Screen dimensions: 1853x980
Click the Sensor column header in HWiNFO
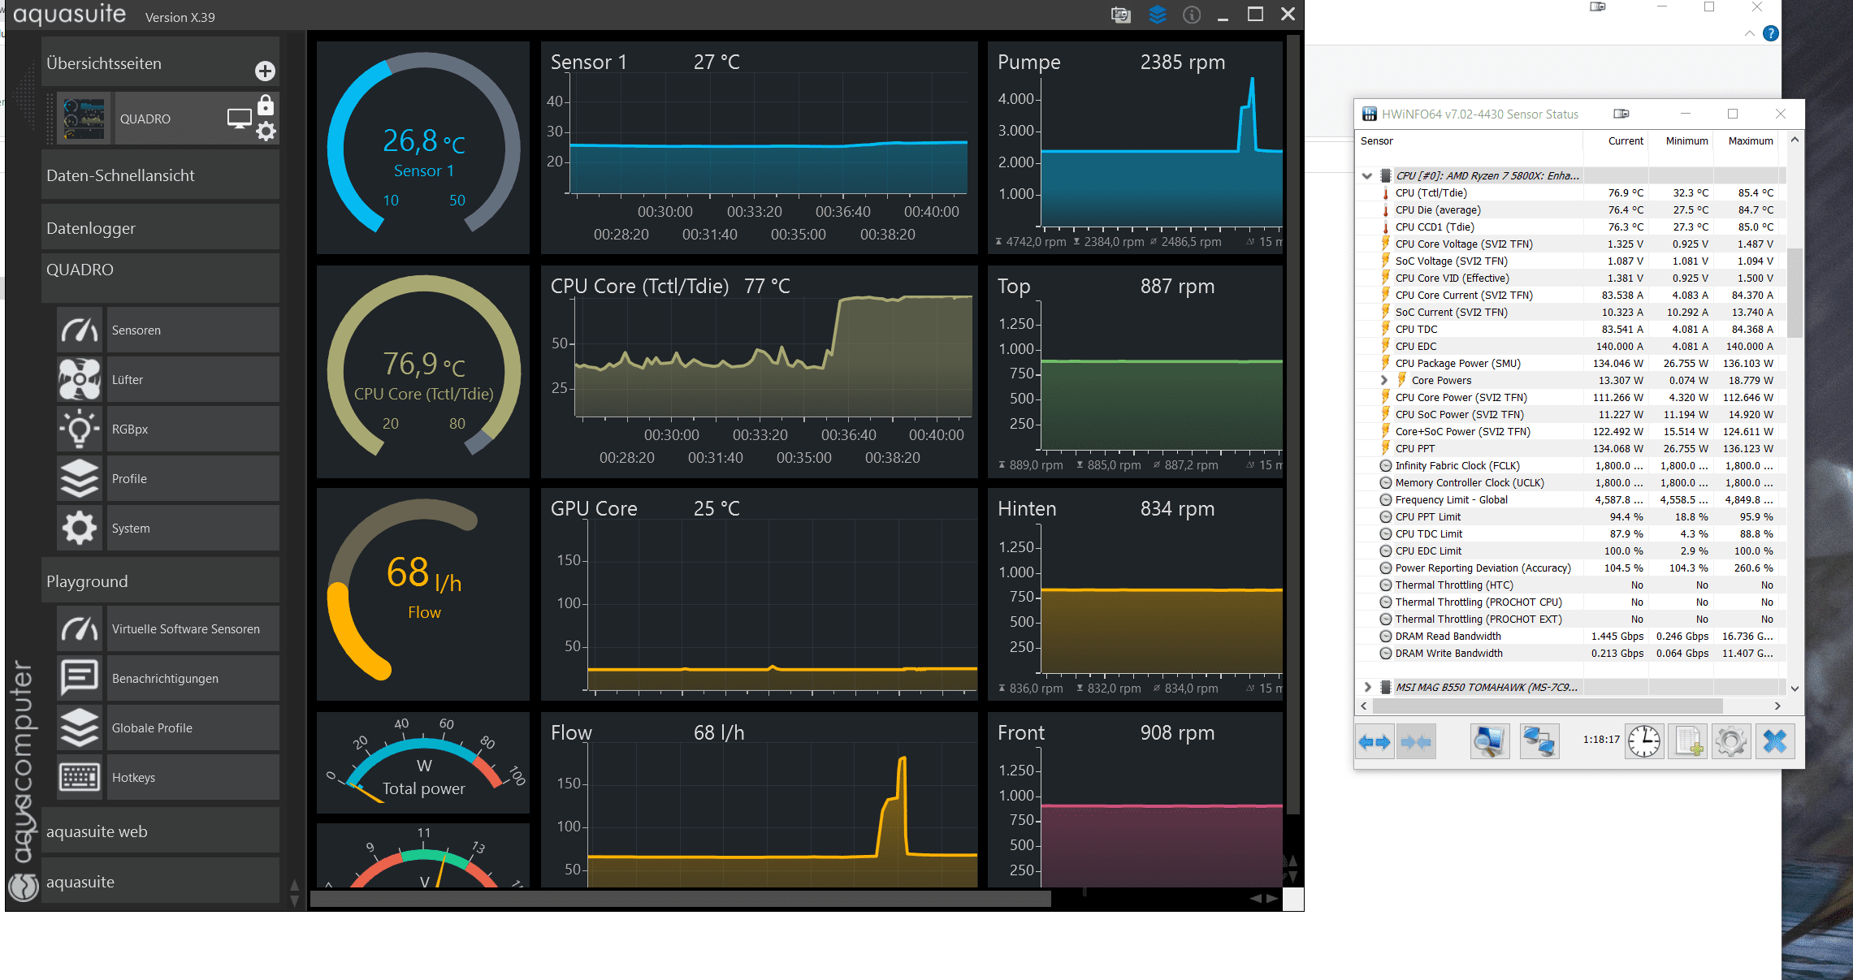pyautogui.click(x=1470, y=141)
